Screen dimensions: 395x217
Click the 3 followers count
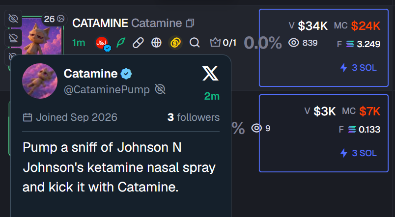(194, 117)
